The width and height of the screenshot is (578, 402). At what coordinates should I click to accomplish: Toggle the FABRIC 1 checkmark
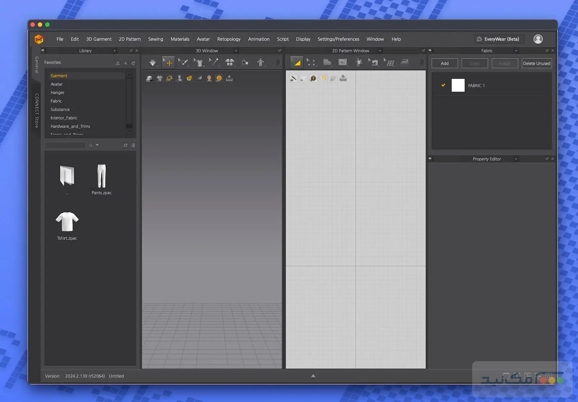click(x=443, y=85)
